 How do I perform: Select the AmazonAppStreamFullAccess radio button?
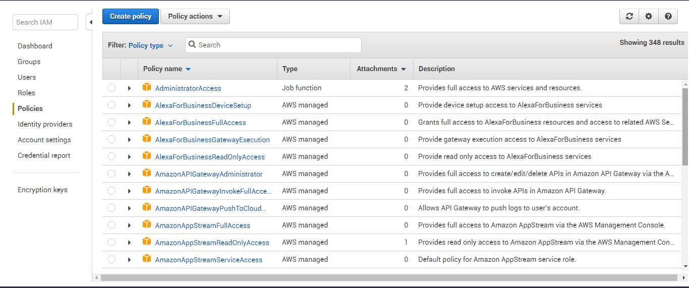111,225
